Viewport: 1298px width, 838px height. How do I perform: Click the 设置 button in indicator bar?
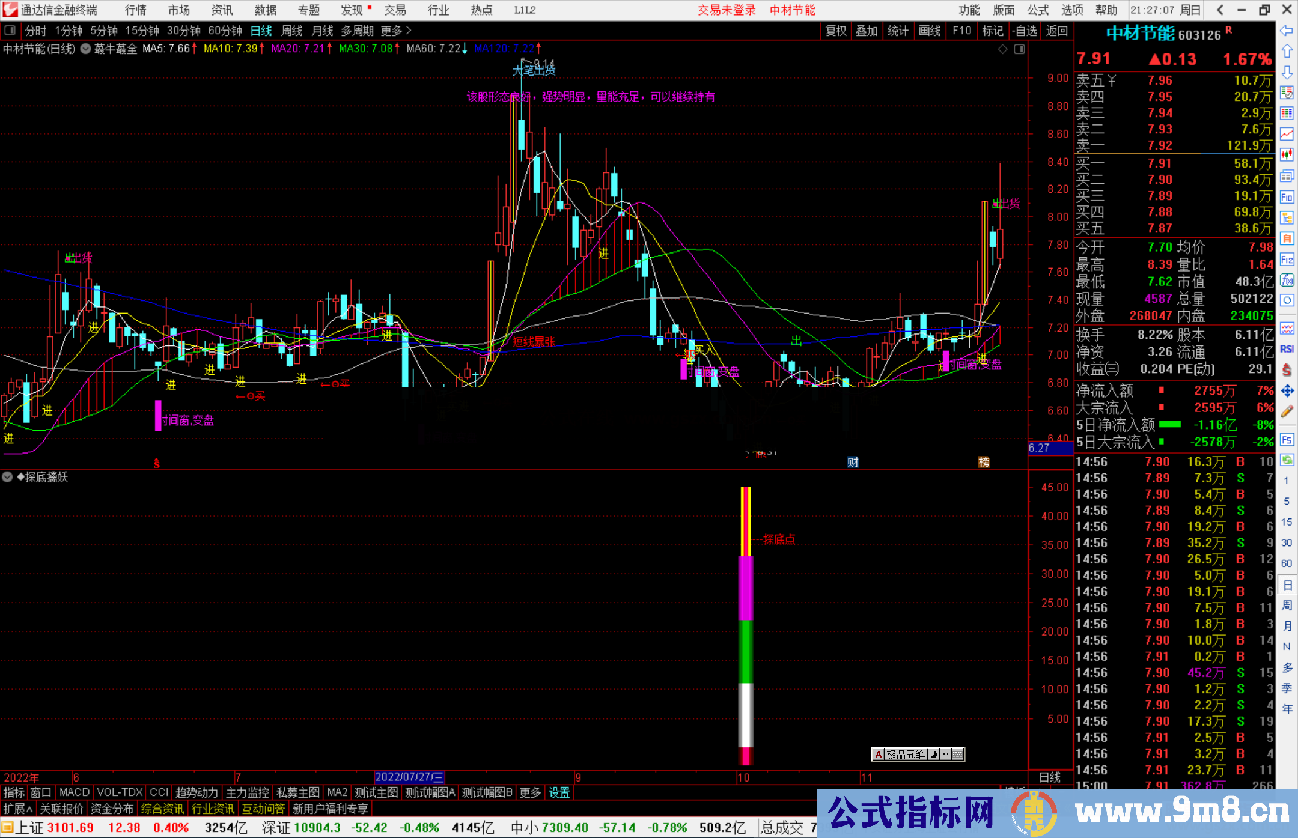tap(559, 792)
